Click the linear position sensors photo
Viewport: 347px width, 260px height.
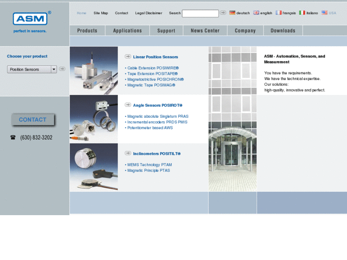(94, 71)
